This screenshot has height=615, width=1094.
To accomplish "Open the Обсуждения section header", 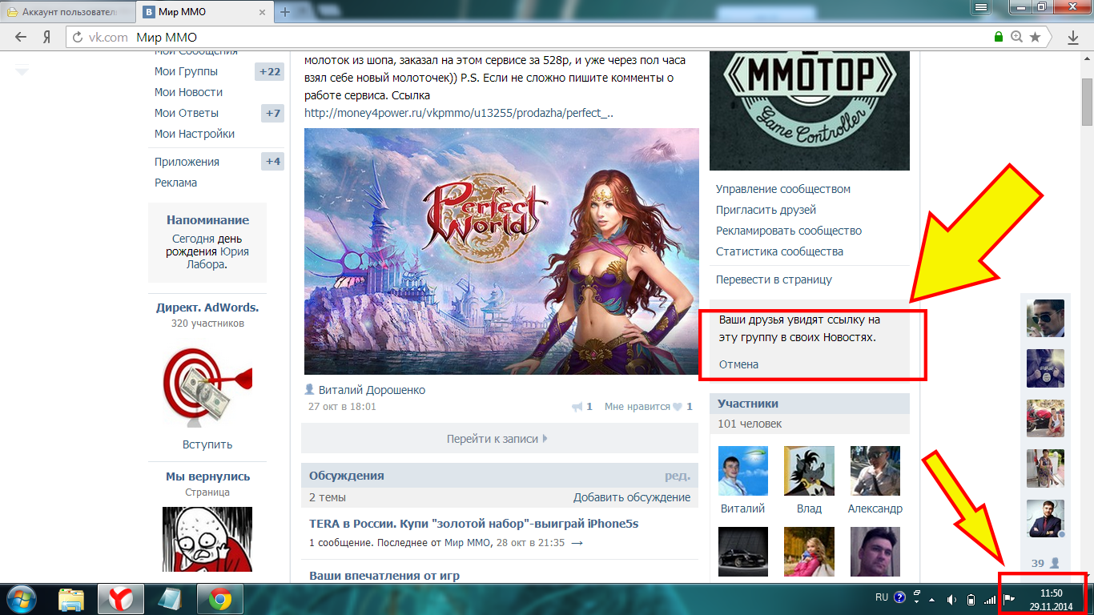I will click(347, 476).
